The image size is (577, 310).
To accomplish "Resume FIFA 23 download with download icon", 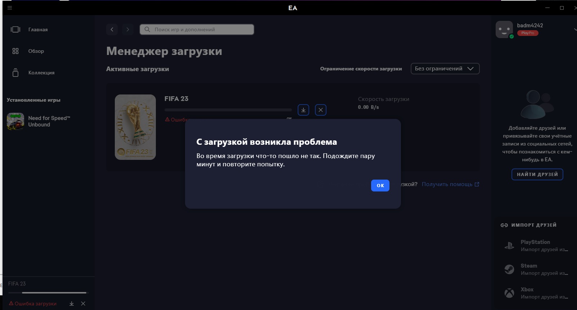I will [x=303, y=110].
